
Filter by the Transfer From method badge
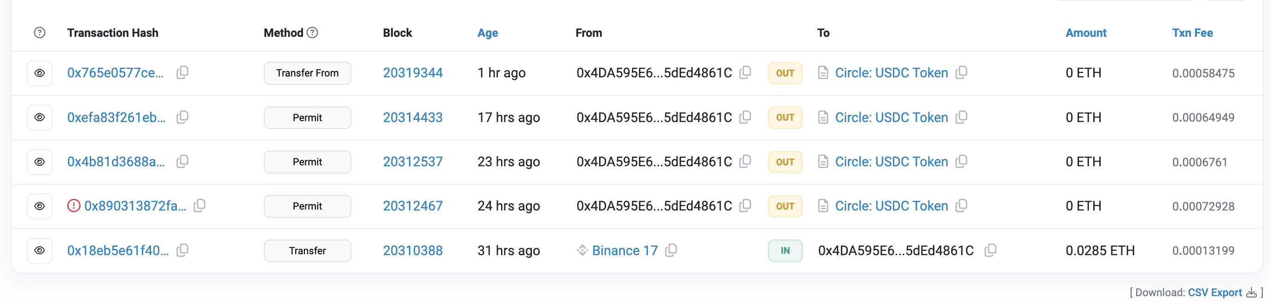pyautogui.click(x=307, y=73)
